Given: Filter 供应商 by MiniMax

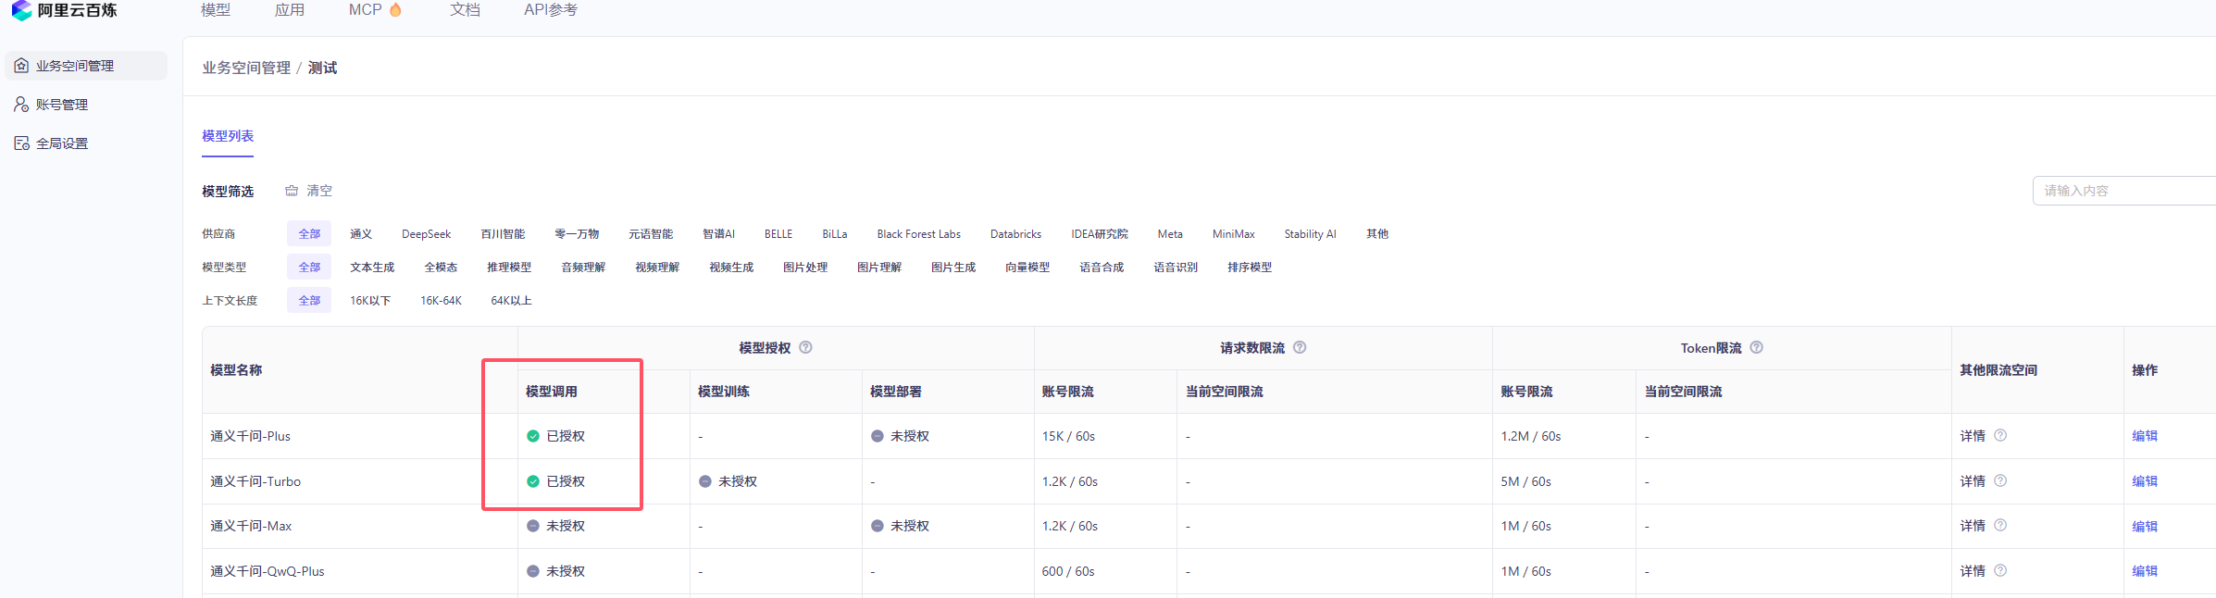Looking at the screenshot, I should pyautogui.click(x=1234, y=234).
